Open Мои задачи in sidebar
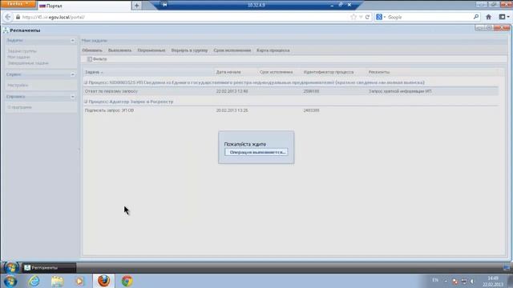Viewport: 513px width, 288px height. coord(18,57)
